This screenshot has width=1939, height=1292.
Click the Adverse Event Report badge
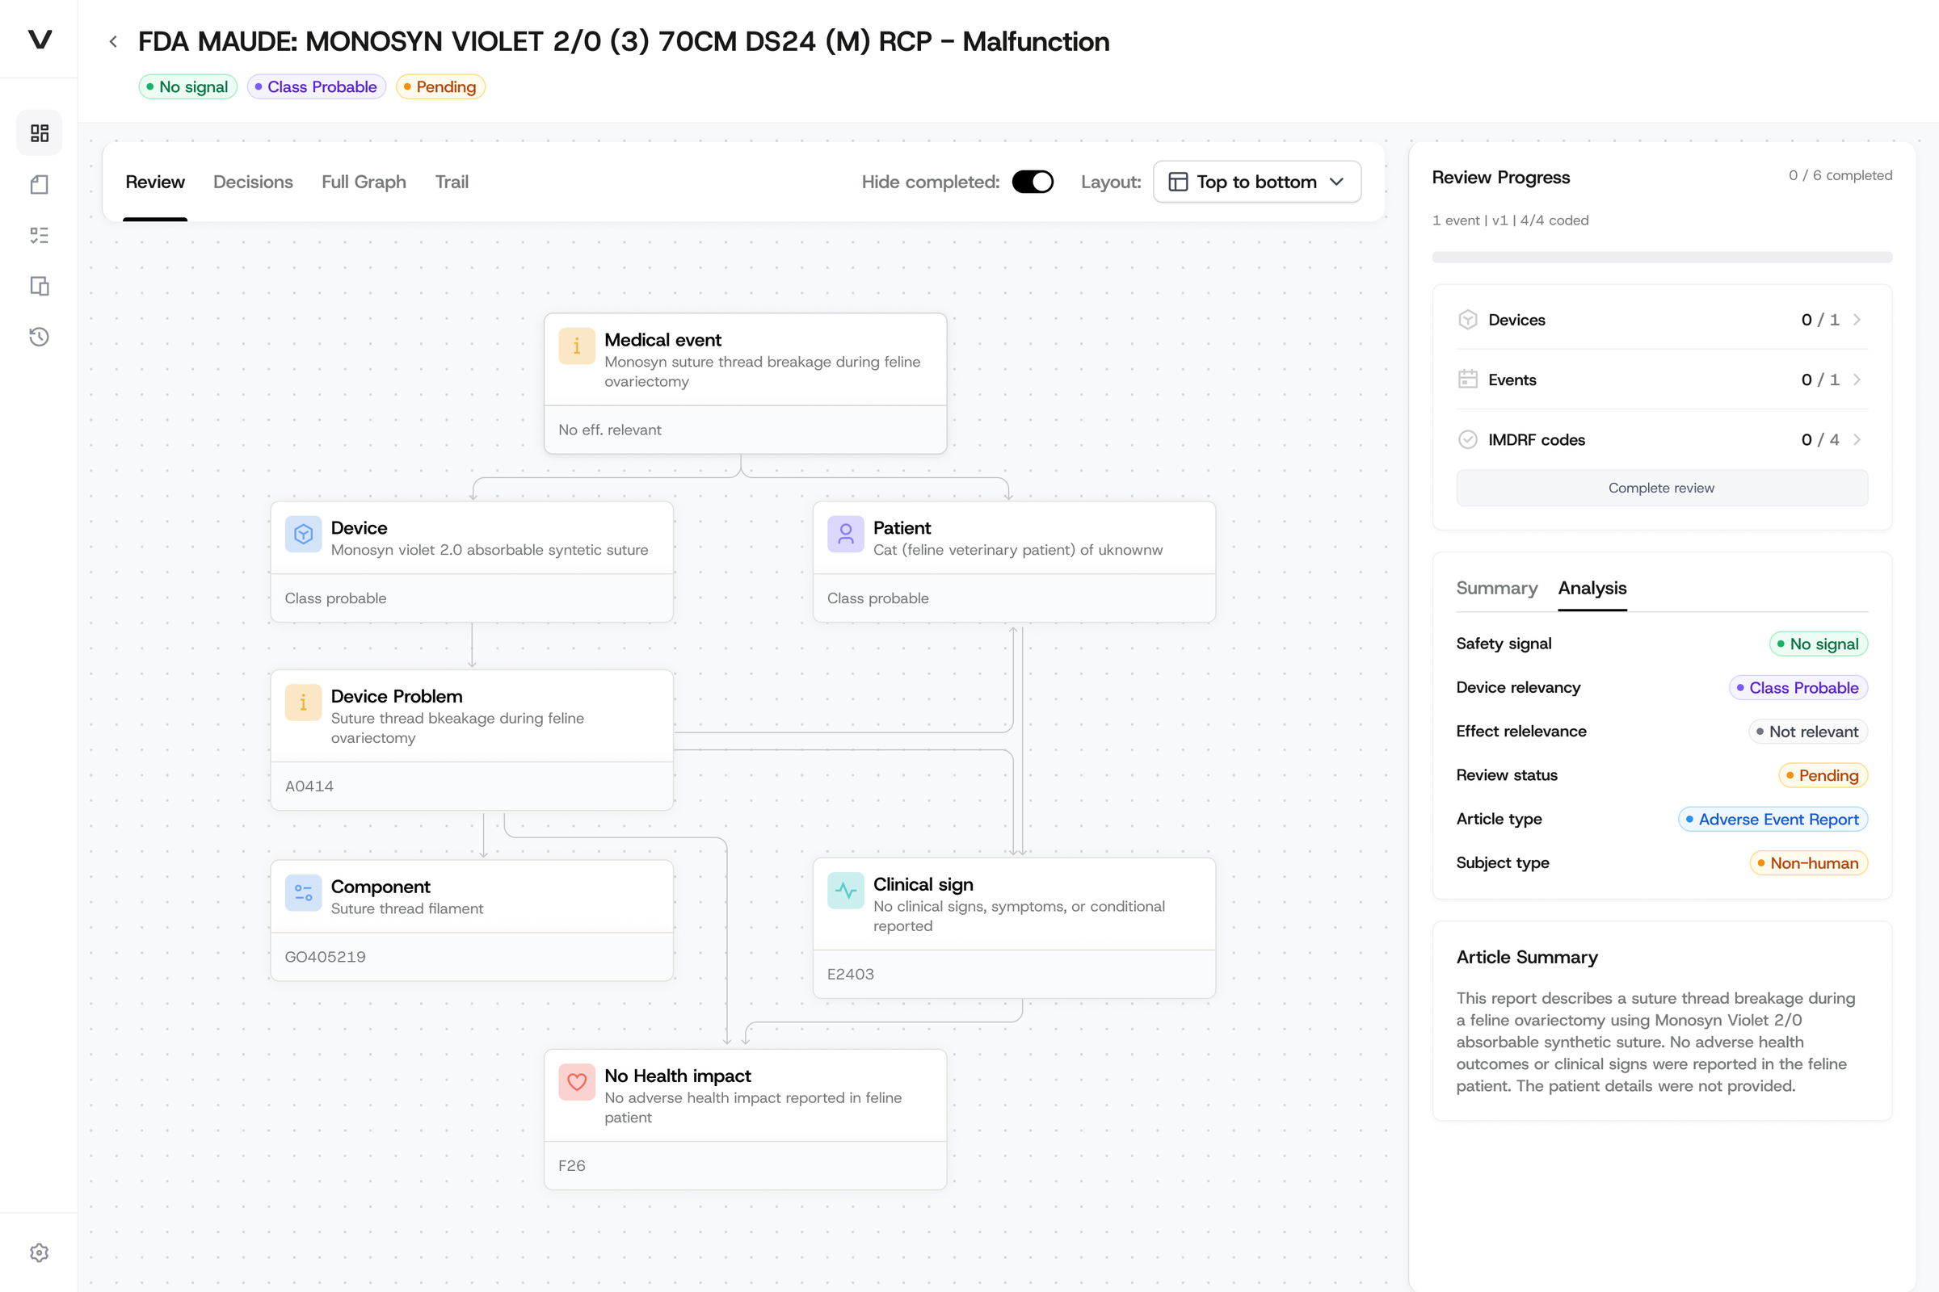1773,819
